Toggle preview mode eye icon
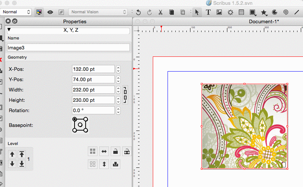This screenshot has width=303, height=187. [50, 12]
